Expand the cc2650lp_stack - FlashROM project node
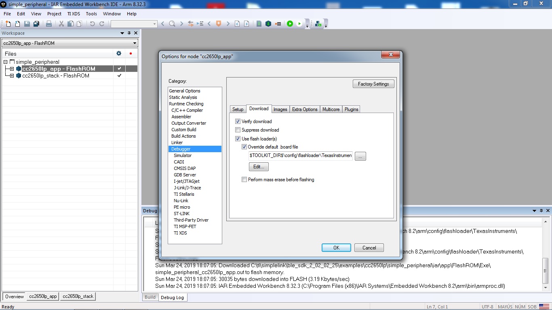 12,76
